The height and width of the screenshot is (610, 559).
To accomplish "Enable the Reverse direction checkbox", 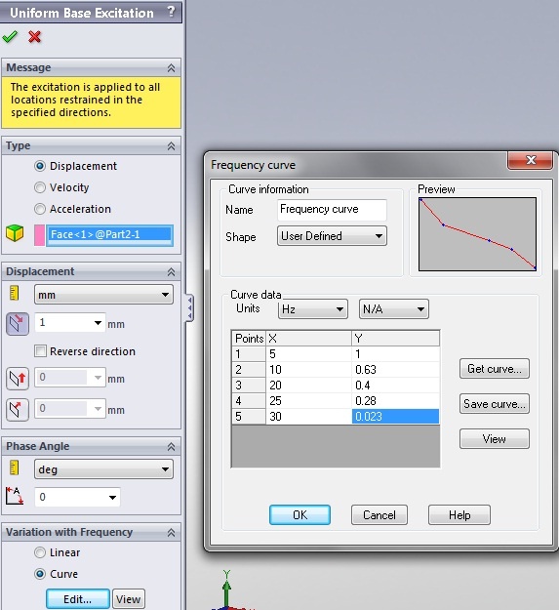I will pyautogui.click(x=40, y=351).
